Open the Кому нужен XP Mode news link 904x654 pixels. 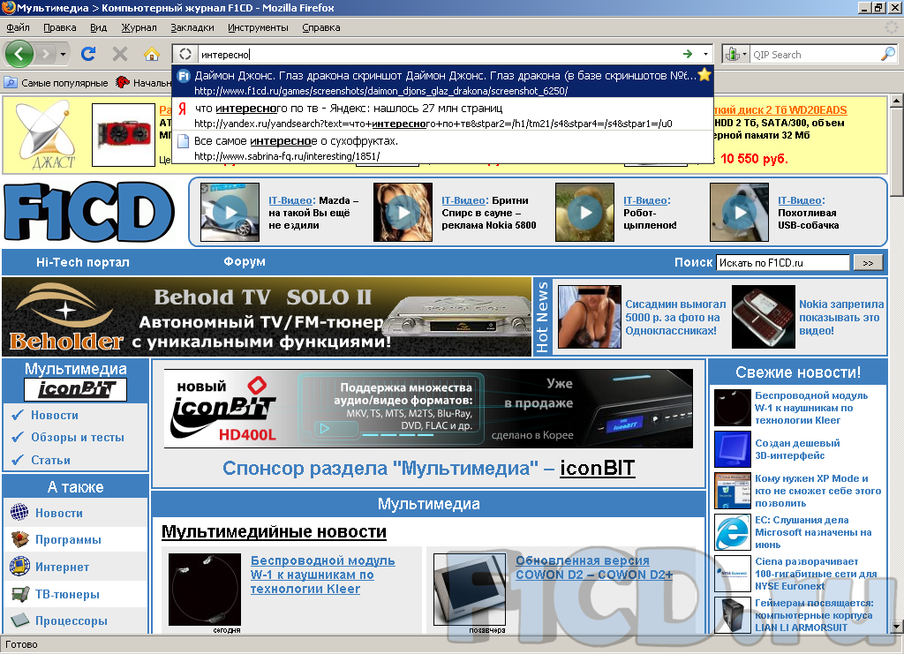pyautogui.click(x=818, y=491)
